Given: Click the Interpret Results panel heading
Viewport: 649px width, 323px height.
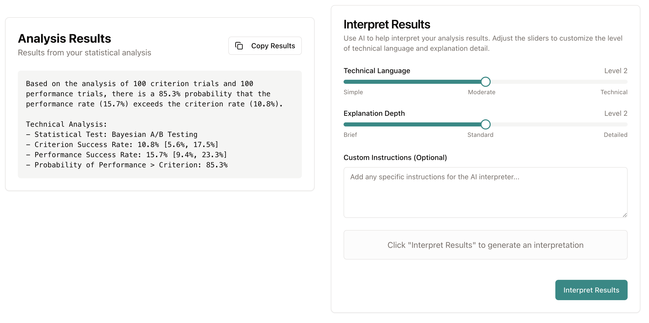Looking at the screenshot, I should click(387, 24).
